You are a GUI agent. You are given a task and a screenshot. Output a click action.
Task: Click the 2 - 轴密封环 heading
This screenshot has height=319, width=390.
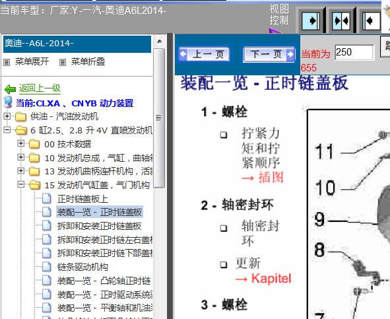coord(238,205)
